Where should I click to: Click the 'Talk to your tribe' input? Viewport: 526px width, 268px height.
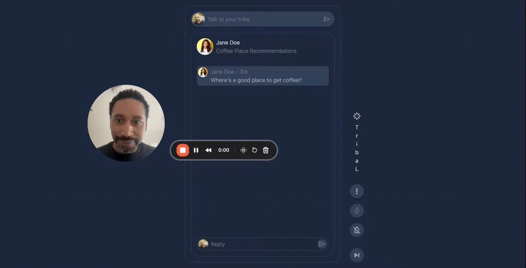coord(263,19)
